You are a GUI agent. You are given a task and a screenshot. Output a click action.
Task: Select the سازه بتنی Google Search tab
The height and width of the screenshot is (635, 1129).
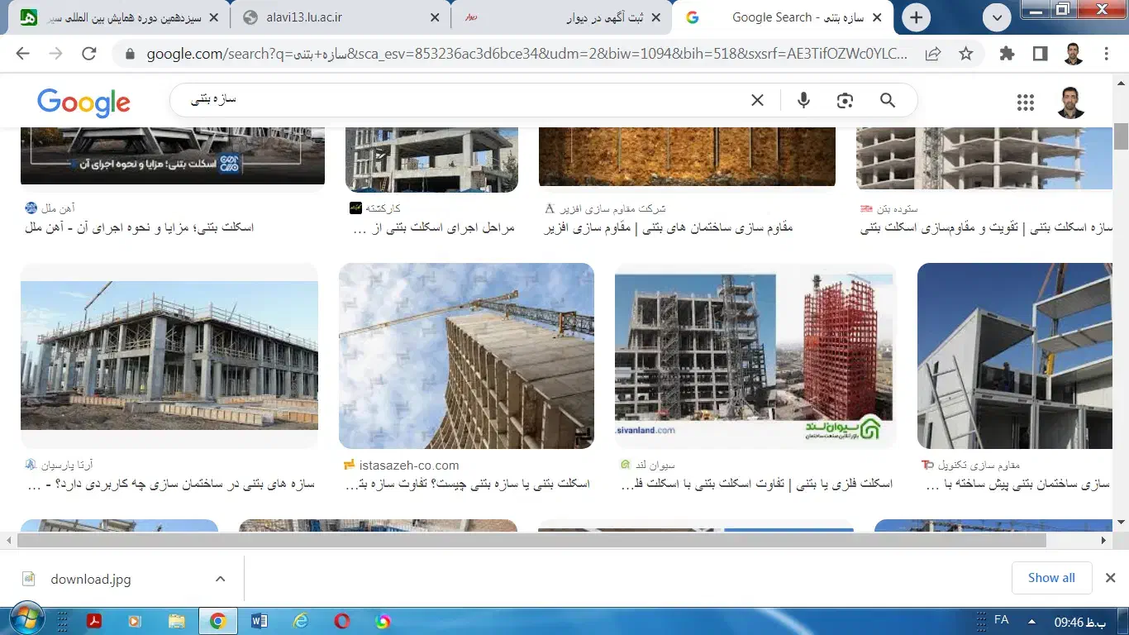coord(784,17)
